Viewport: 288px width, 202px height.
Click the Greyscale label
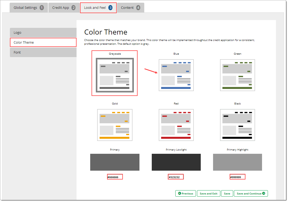pyautogui.click(x=115, y=54)
